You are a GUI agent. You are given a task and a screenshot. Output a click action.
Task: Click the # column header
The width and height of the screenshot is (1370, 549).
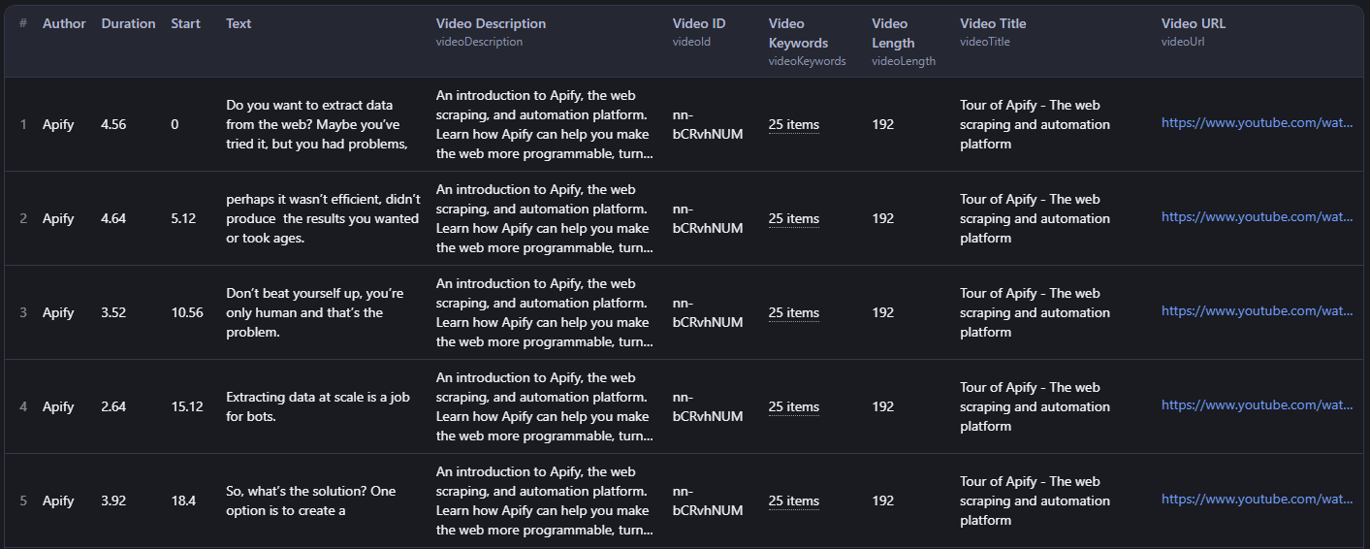[23, 23]
